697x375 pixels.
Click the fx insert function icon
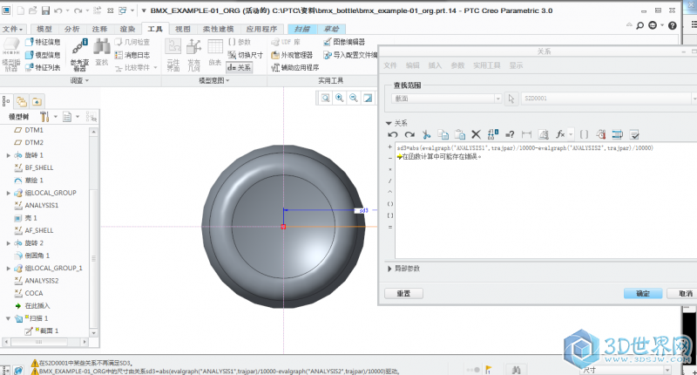pos(560,134)
